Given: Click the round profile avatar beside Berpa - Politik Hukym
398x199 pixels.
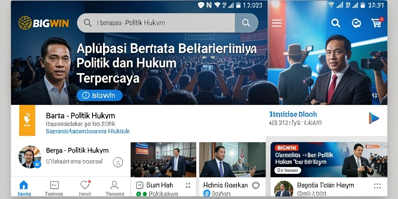Looking at the screenshot, I should point(30,157).
